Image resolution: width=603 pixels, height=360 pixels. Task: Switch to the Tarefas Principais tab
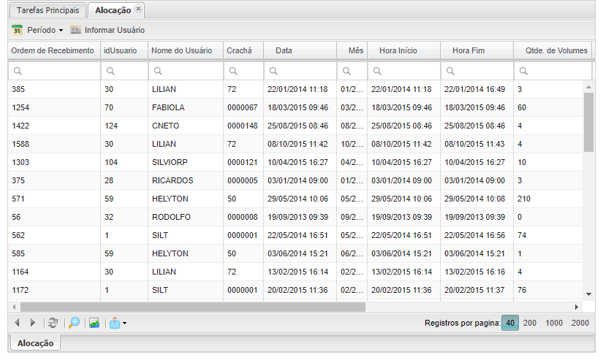[48, 10]
